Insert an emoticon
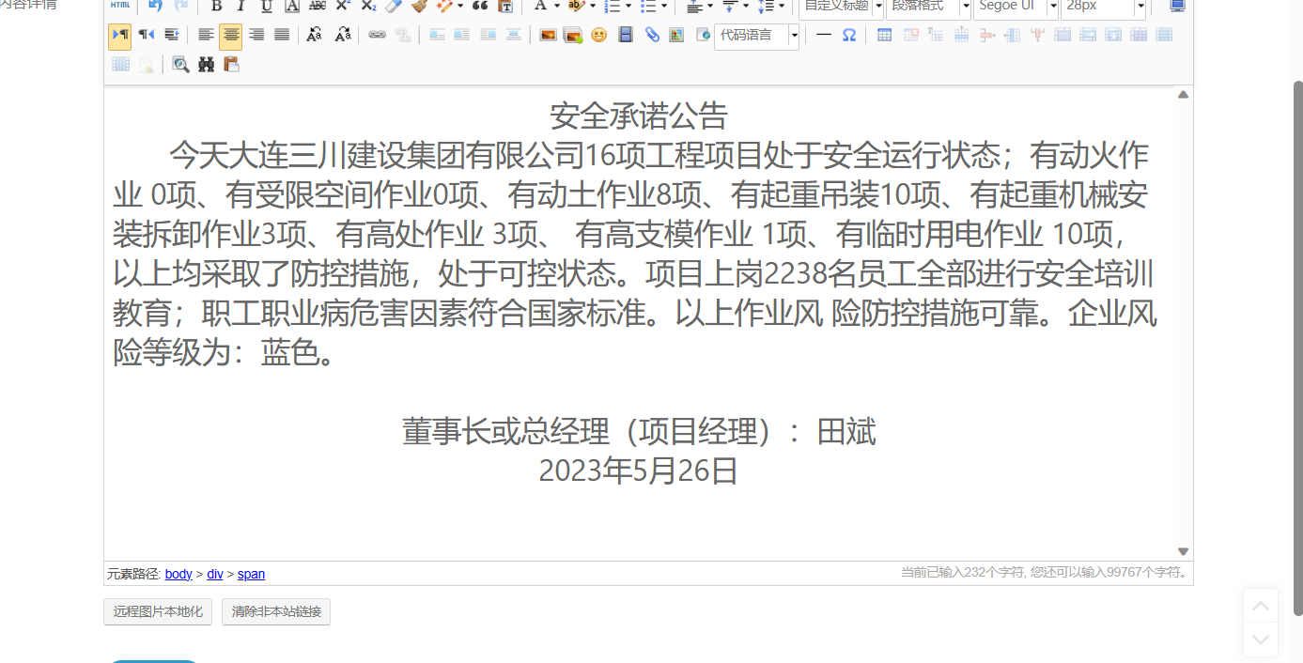1303x663 pixels. [x=599, y=36]
